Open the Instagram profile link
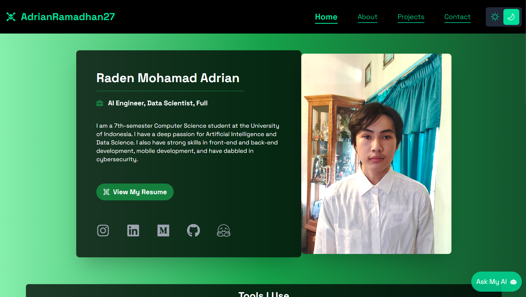The width and height of the screenshot is (526, 297). pos(103,231)
